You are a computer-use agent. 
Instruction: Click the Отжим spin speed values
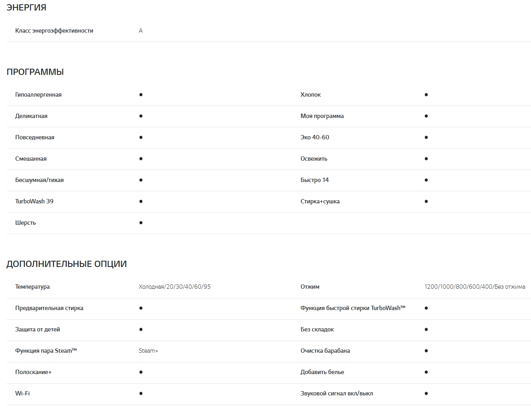click(x=475, y=287)
